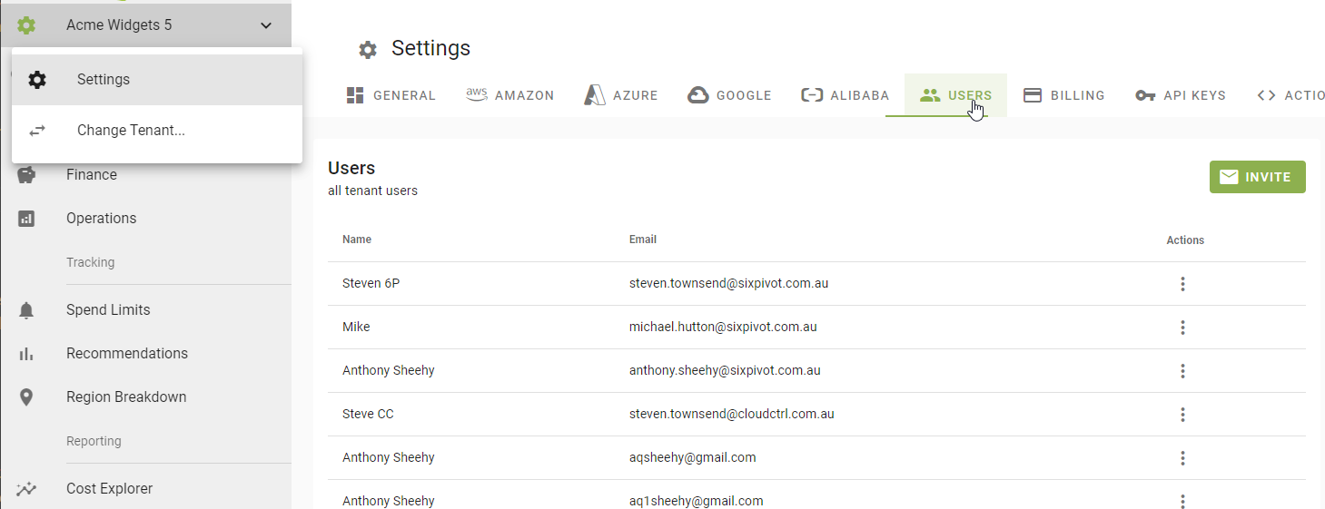Screen dimensions: 1325x509
Task: Go to the API Keys tab
Action: pos(1181,95)
